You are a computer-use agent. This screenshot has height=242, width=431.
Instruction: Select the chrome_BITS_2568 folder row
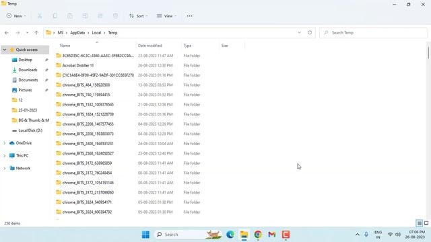click(x=88, y=153)
